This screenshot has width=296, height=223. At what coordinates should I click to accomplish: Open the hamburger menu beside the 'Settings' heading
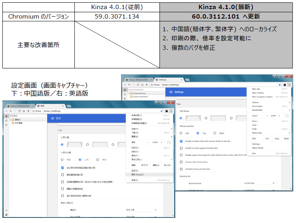pos(171,92)
